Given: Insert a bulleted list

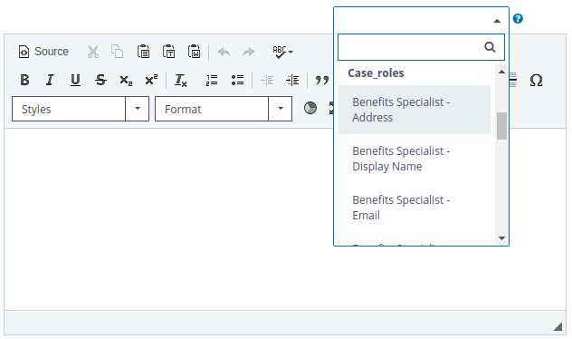Looking at the screenshot, I should [237, 80].
